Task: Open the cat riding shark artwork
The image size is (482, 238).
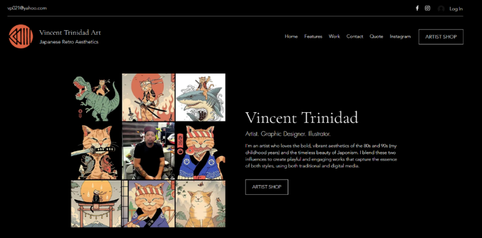Action: coord(200,97)
